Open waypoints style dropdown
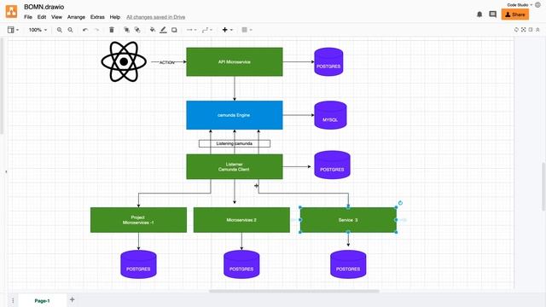 (x=207, y=30)
